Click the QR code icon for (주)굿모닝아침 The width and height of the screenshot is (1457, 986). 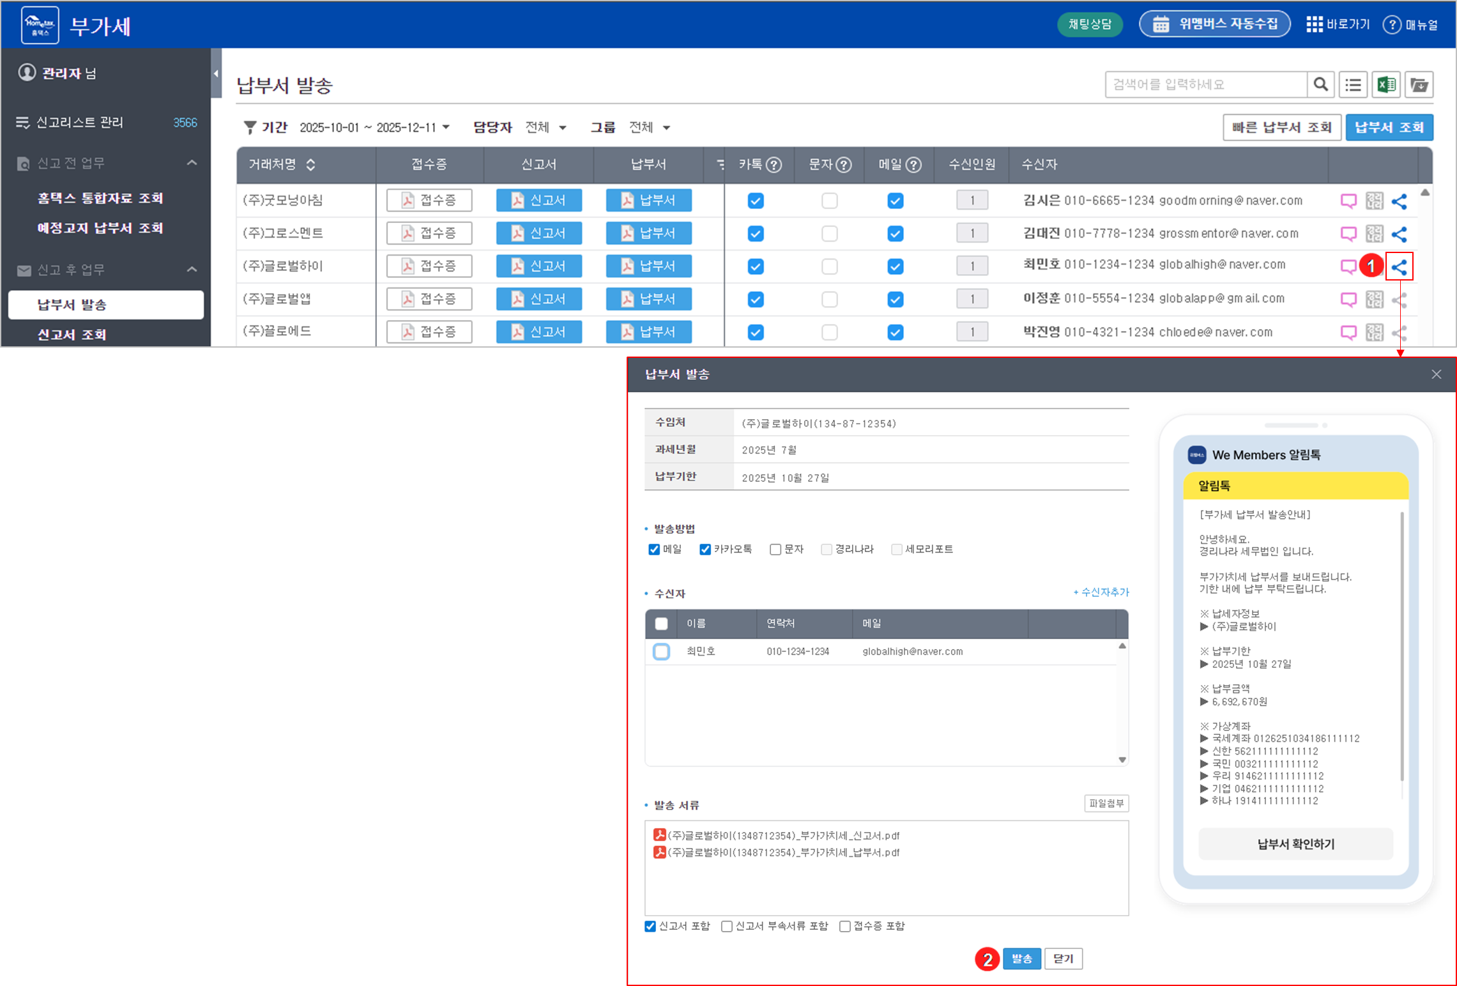pyautogui.click(x=1374, y=201)
